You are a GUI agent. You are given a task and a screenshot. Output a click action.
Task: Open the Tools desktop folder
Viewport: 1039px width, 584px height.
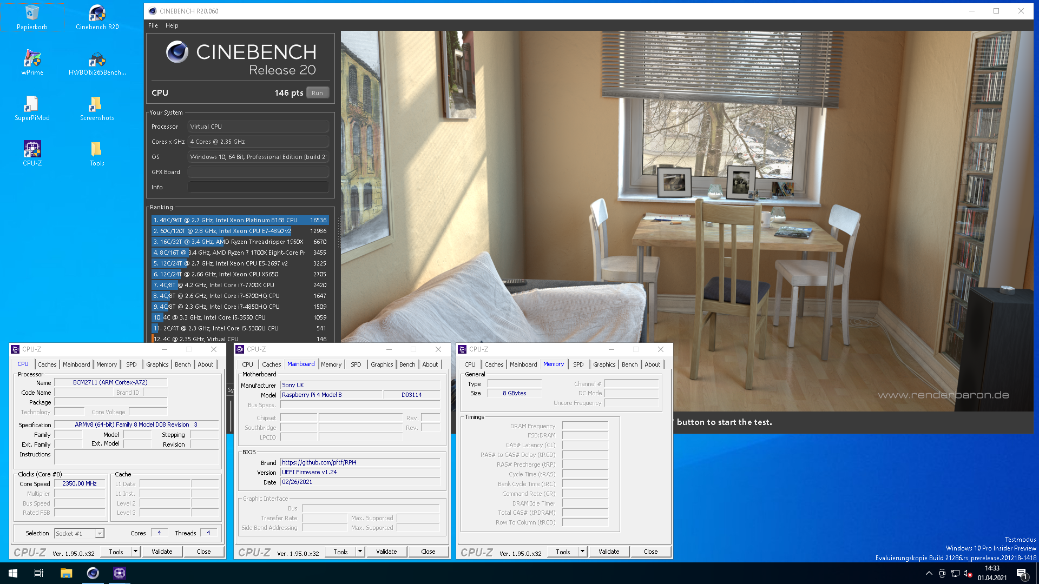pyautogui.click(x=97, y=154)
